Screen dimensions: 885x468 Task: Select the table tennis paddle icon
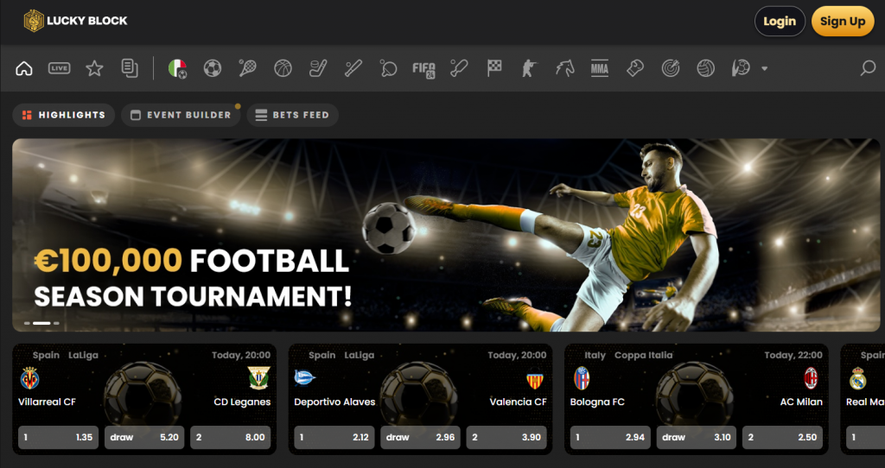[388, 69]
